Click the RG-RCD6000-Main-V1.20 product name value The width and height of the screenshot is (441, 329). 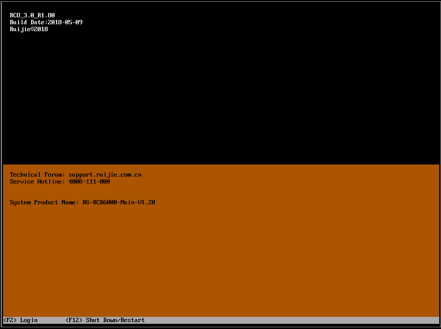[x=119, y=203]
